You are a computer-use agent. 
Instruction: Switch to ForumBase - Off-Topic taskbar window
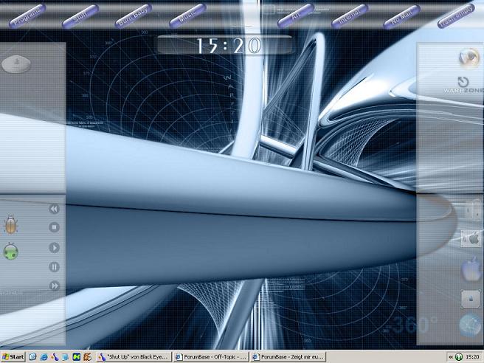[x=211, y=357]
